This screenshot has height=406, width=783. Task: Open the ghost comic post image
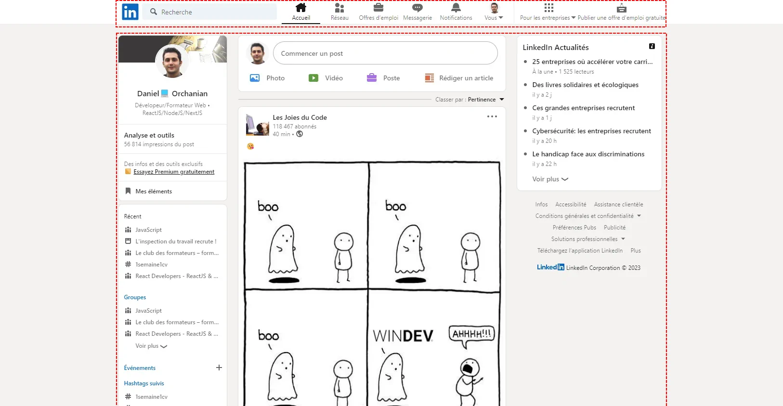[372, 284]
